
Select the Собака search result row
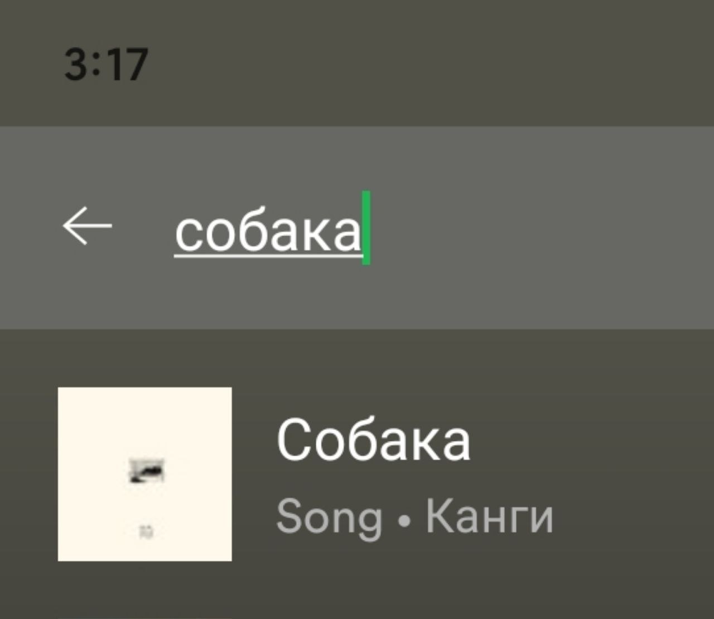[357, 474]
